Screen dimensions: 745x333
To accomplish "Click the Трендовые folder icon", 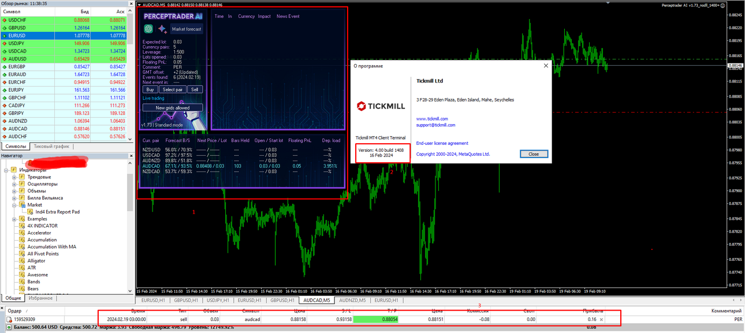I will [22, 177].
